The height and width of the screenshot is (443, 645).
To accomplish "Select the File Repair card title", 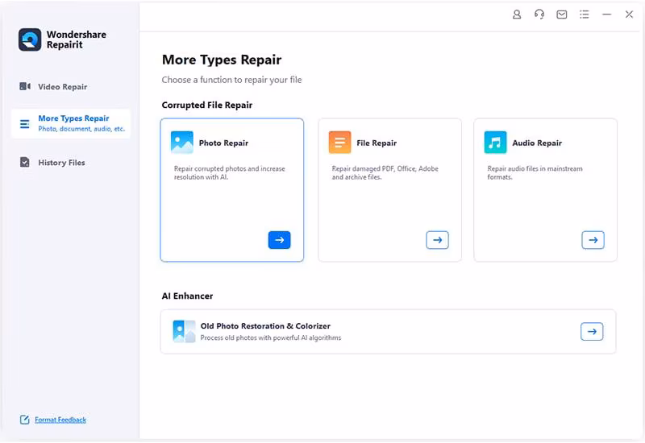I will [377, 143].
